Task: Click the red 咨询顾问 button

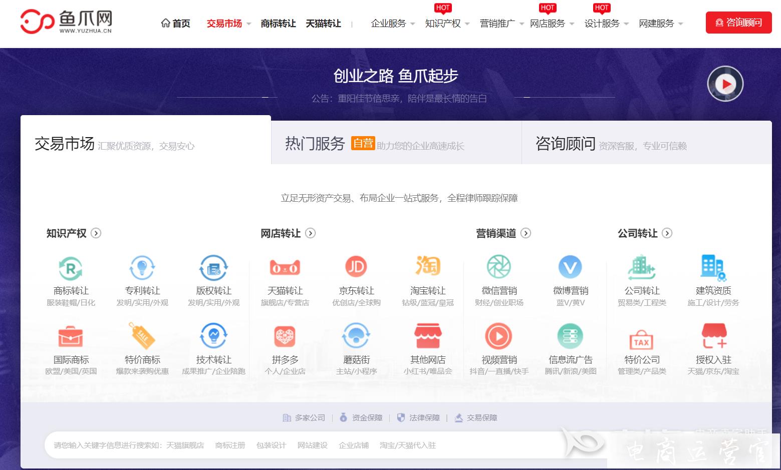Action: [739, 23]
